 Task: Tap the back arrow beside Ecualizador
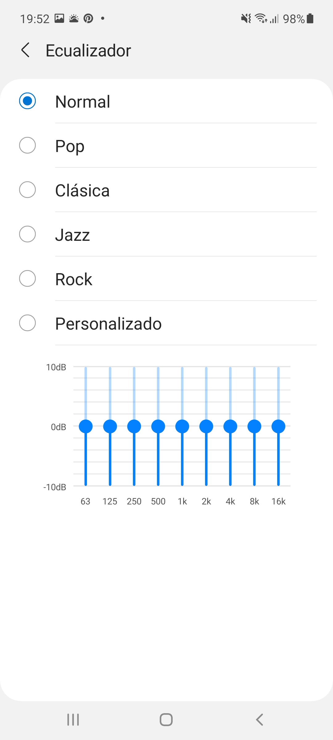pos(26,50)
